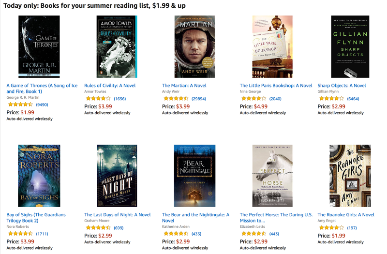Open The Martian book cover thumbnail

pos(194,46)
